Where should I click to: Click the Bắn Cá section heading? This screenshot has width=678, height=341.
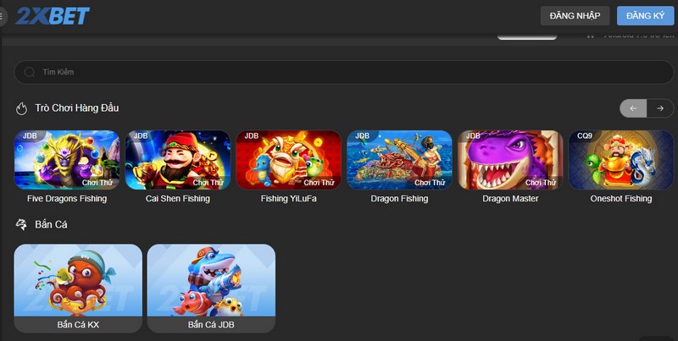click(x=51, y=224)
